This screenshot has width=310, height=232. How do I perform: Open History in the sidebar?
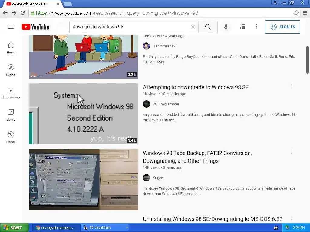tap(11, 137)
